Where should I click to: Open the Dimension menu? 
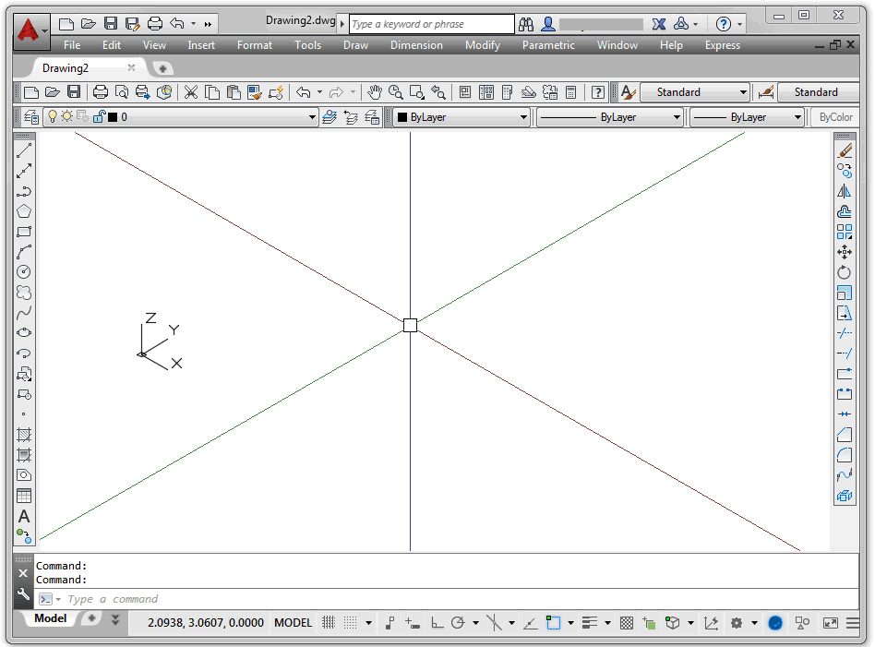tap(416, 45)
